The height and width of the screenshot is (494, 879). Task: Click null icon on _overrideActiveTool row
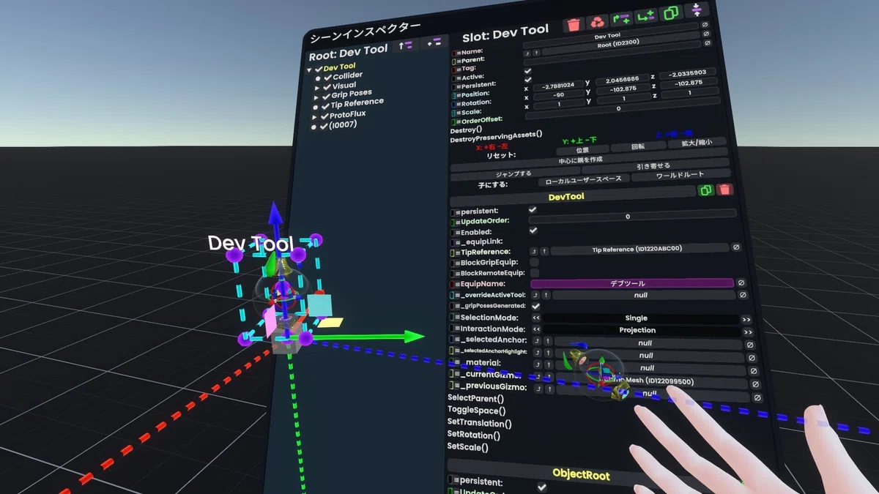click(x=742, y=294)
